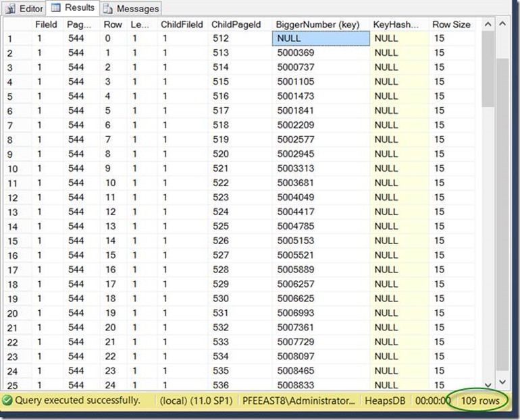520x420 pixels.
Task: Select the FileId column header
Action: (x=46, y=24)
